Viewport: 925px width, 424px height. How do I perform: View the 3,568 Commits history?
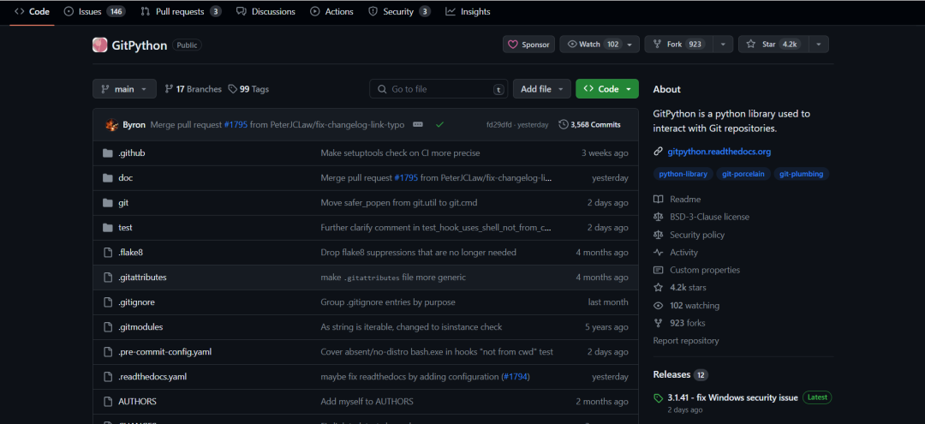[589, 124]
